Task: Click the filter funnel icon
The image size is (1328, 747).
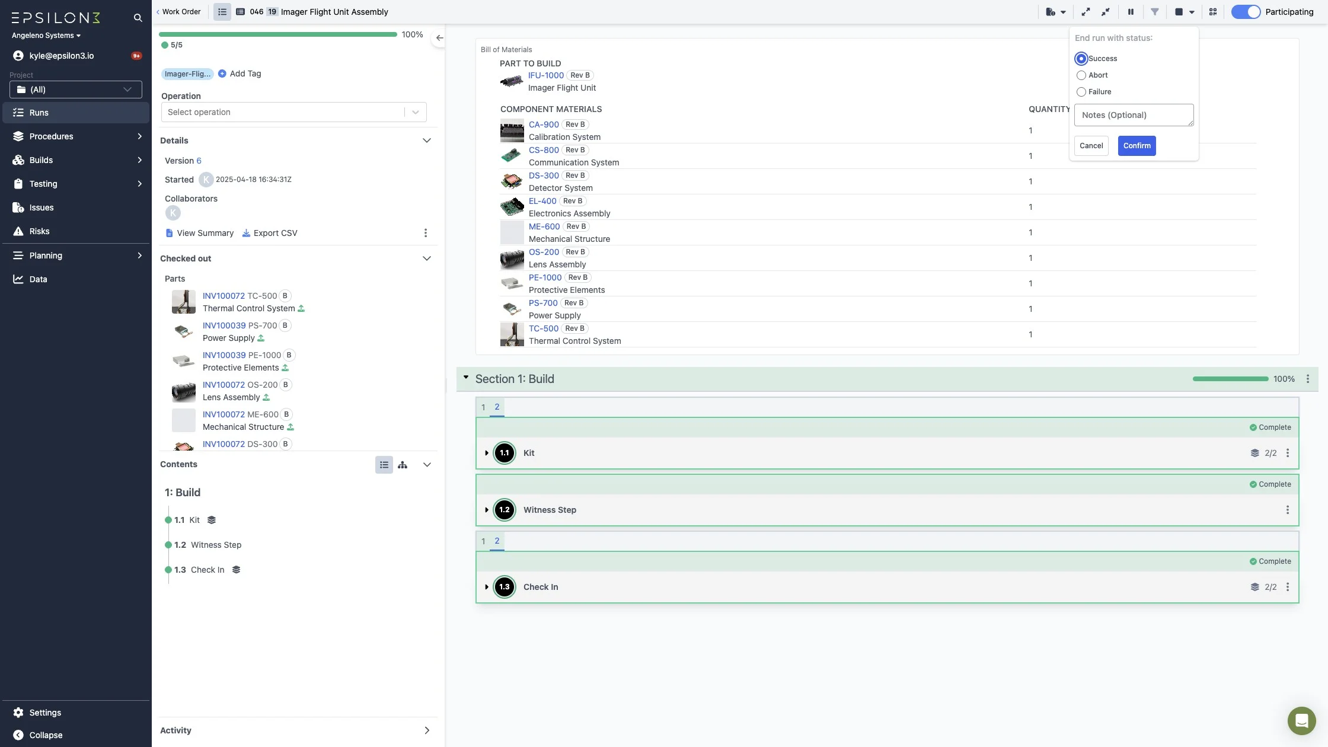Action: 1155,12
